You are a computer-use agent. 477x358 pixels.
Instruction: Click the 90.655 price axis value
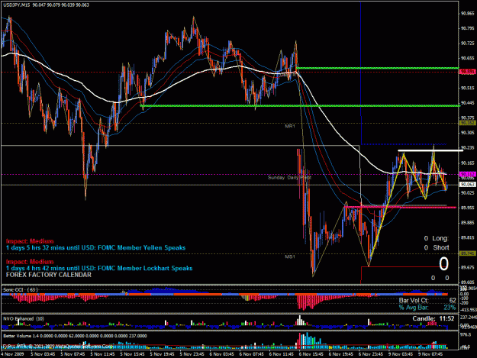467,58
